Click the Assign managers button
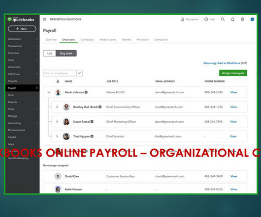 coord(233,73)
